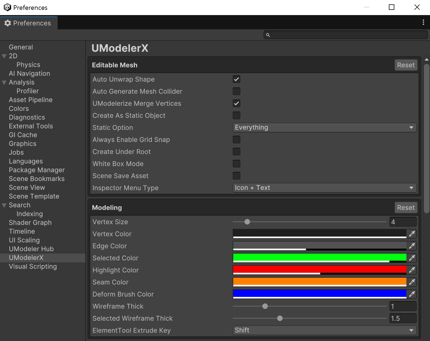Select Physics under 2D
The image size is (430, 341).
coord(28,65)
